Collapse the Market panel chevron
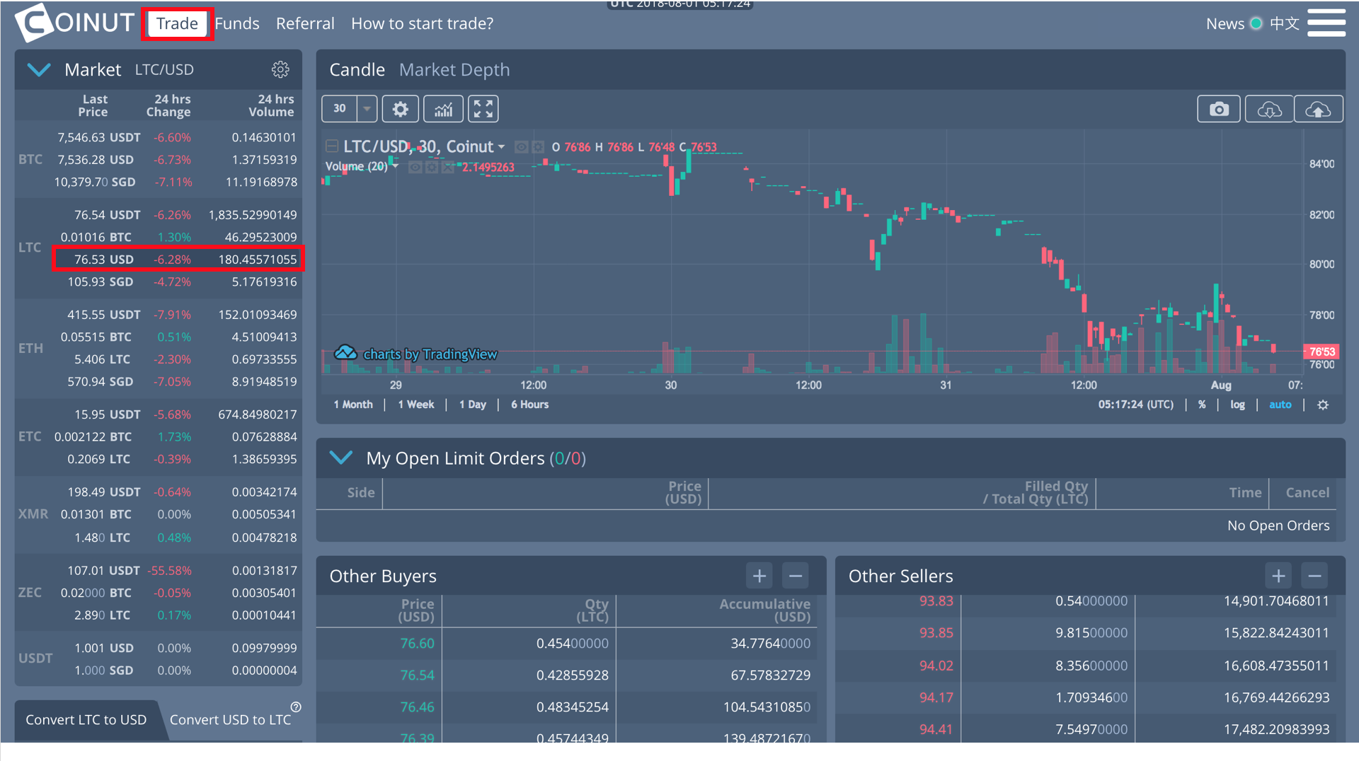 point(39,69)
